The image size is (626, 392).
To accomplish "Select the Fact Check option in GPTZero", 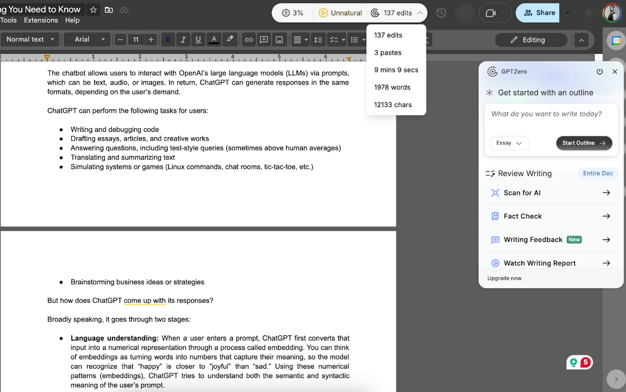I will (522, 216).
